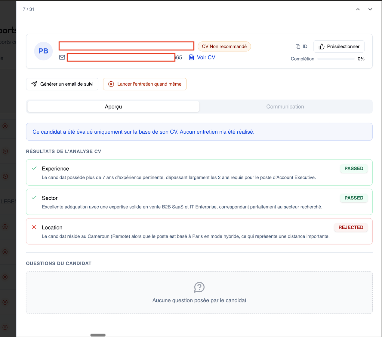Screen dimensions: 382x337
Task: Click the green checkmark beside Sector
Action: point(34,198)
